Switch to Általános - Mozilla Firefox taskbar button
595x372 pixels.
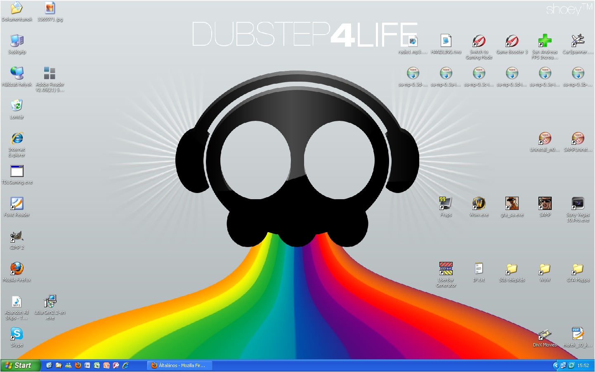(x=180, y=365)
